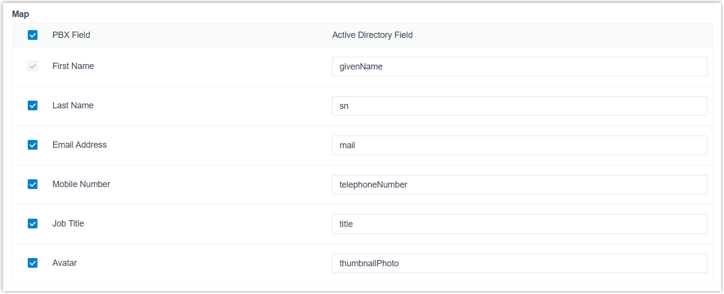The image size is (724, 294).
Task: Click the Active Directory Field column header
Action: coord(372,35)
